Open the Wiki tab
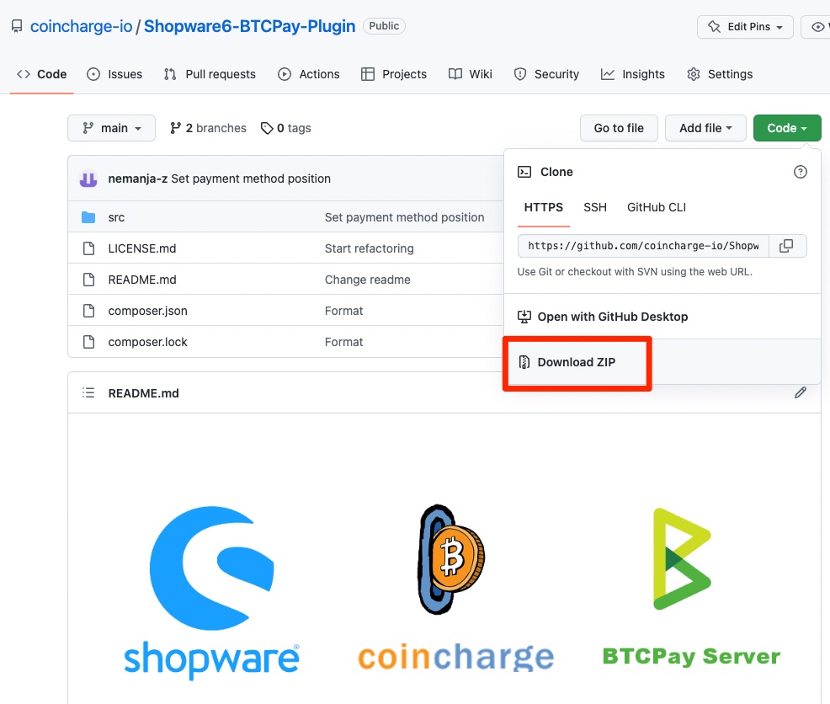This screenshot has width=830, height=704. tap(470, 74)
